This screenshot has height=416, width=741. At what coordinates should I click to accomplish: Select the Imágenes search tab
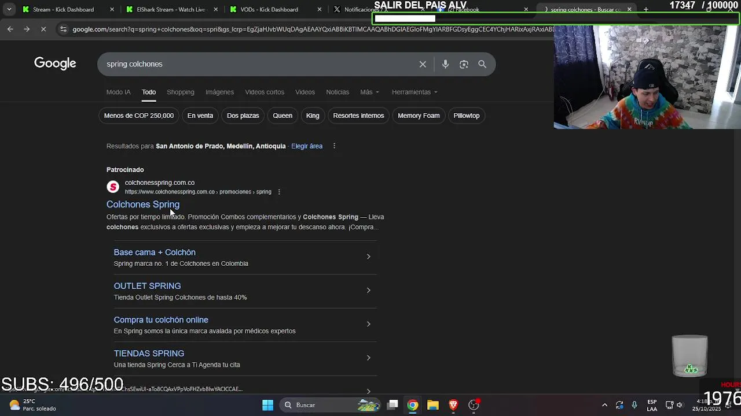point(219,92)
